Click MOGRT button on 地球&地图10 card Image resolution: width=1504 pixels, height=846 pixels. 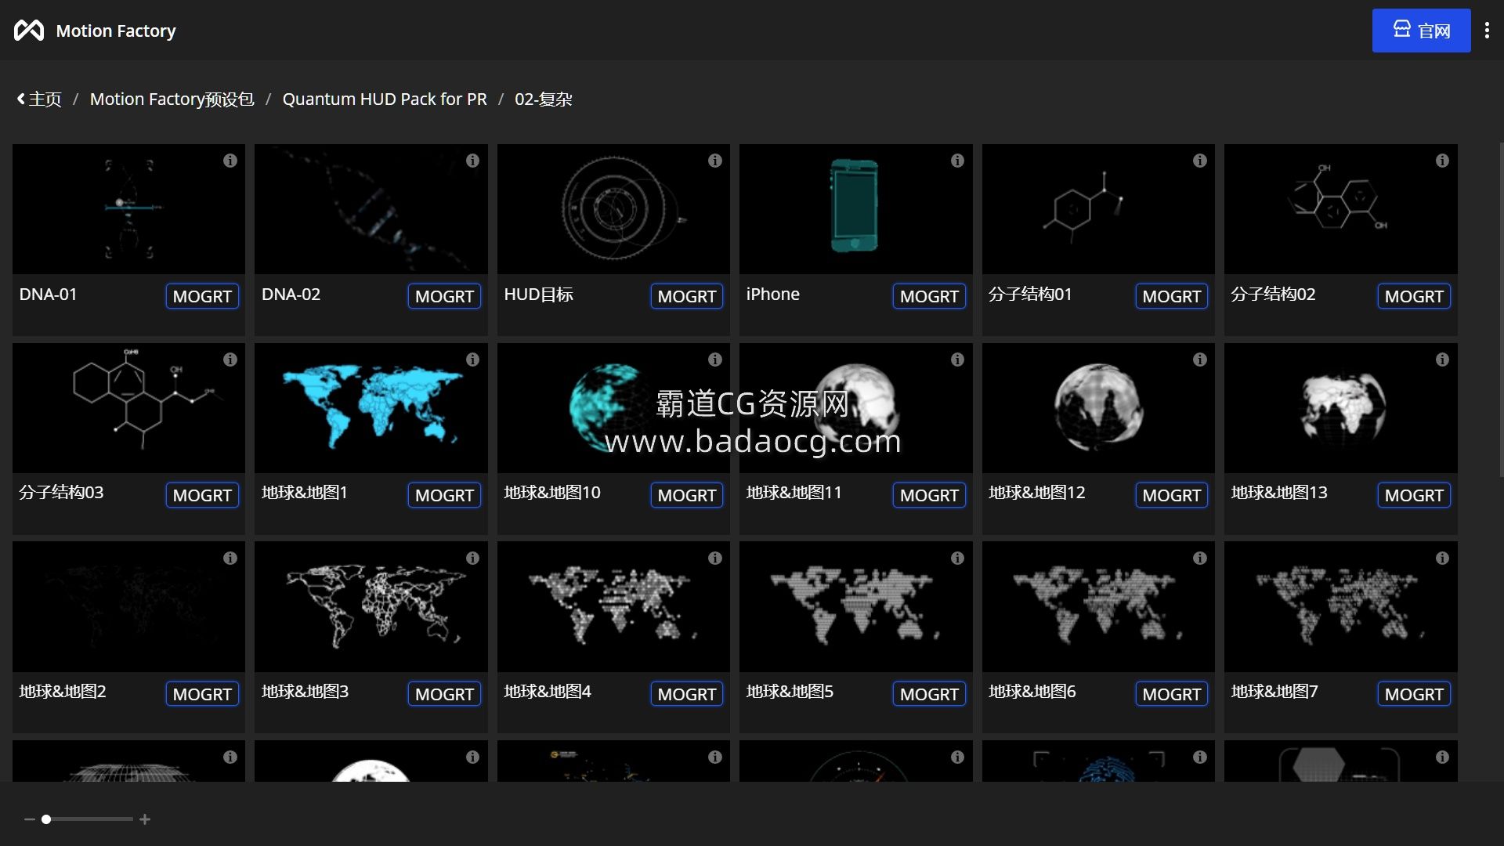click(x=687, y=495)
